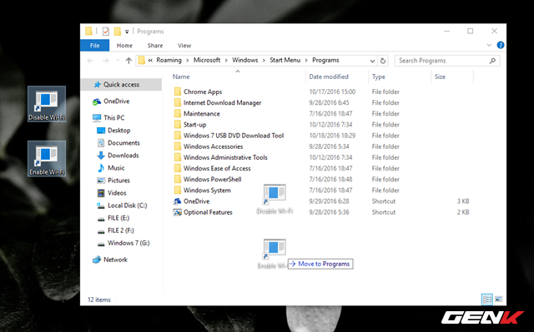This screenshot has width=534, height=332.
Task: Select the Windows Accessories folder
Action: [213, 146]
